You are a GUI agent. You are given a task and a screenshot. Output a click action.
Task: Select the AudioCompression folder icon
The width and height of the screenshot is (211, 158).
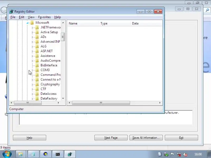(37, 61)
